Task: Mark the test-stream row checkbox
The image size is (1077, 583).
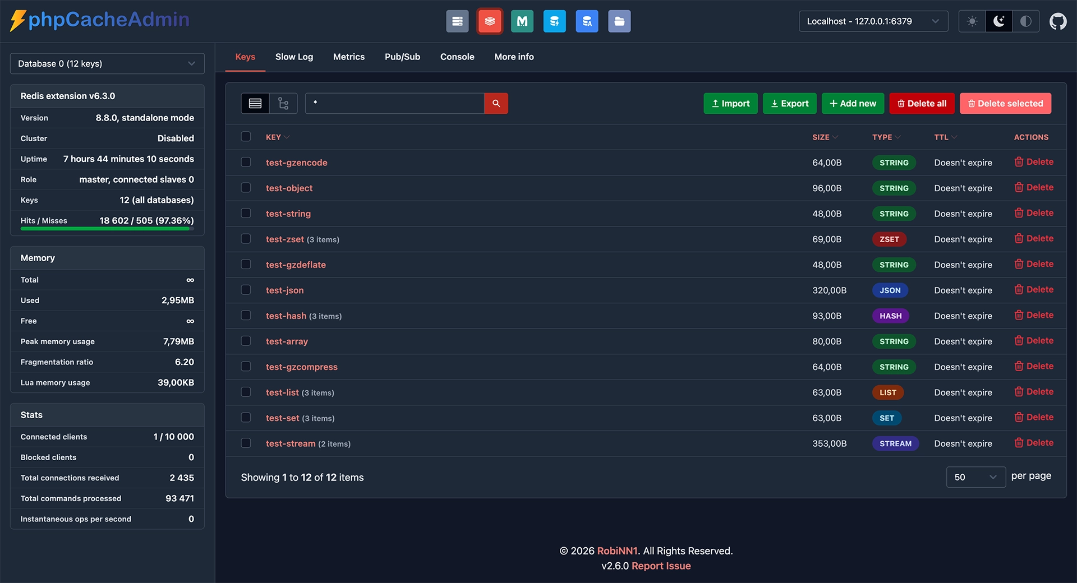Action: click(x=246, y=443)
